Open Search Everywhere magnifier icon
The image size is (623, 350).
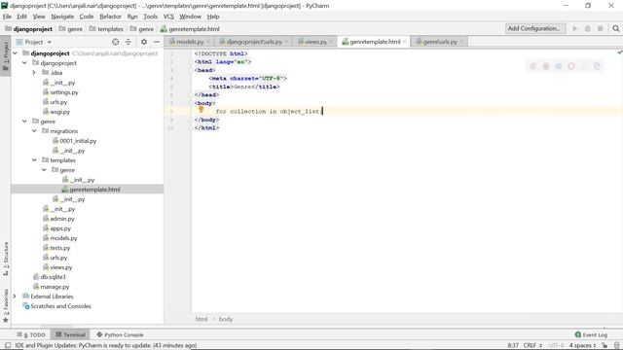[x=616, y=28]
